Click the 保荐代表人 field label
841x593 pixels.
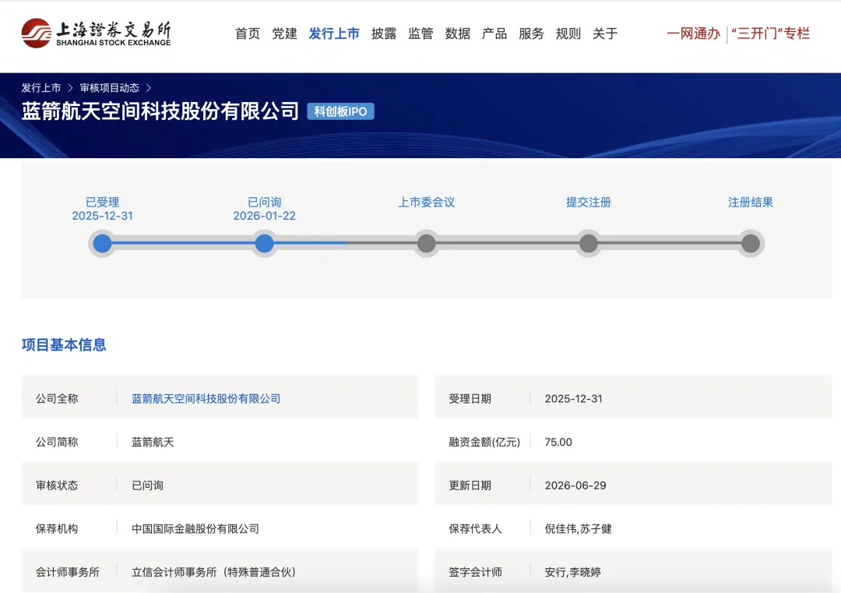click(x=475, y=528)
